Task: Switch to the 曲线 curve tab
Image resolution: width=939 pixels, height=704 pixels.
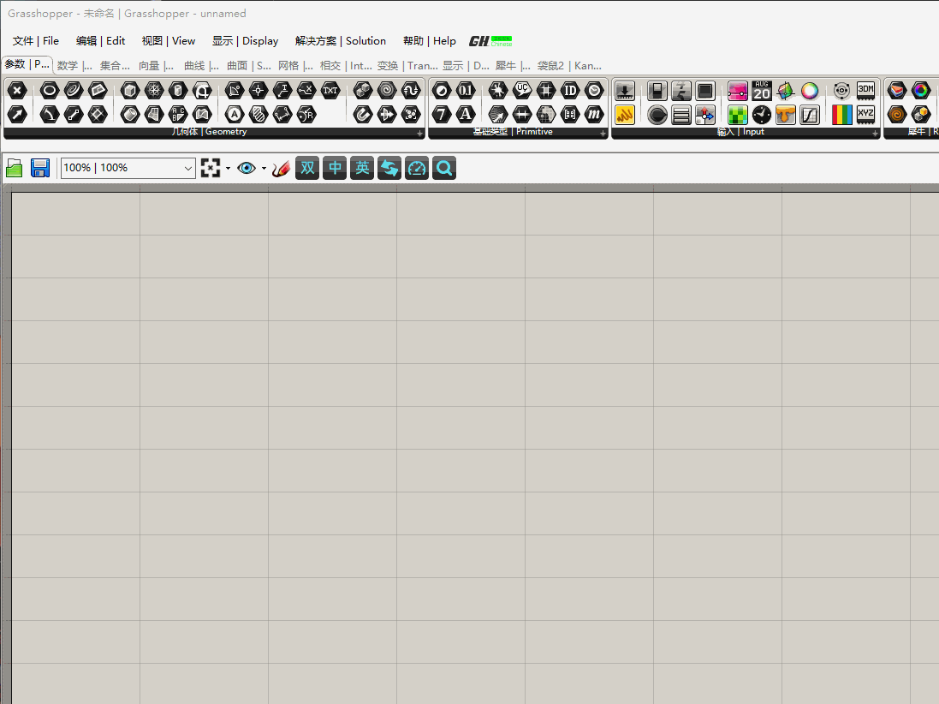Action: [201, 65]
